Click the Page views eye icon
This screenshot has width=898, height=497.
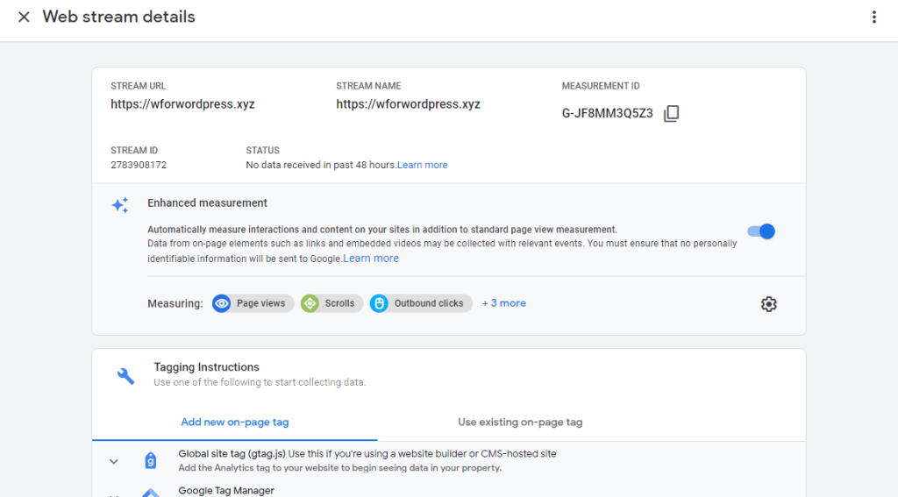coord(222,303)
